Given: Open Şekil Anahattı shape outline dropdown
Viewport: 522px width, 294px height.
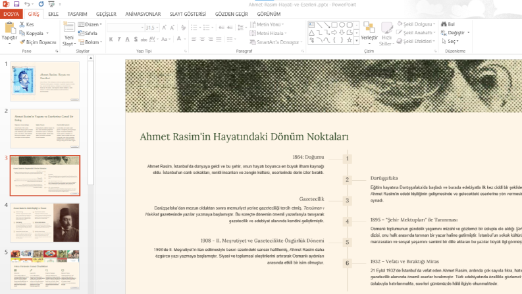Looking at the screenshot, I should pyautogui.click(x=416, y=33).
